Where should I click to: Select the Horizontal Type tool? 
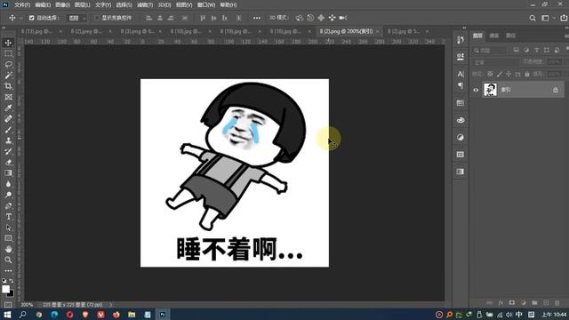tap(8, 217)
